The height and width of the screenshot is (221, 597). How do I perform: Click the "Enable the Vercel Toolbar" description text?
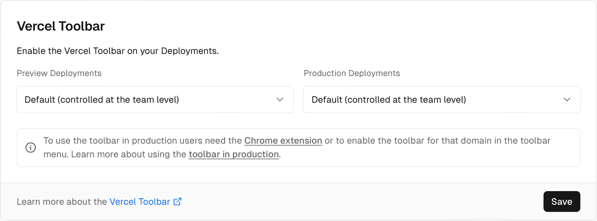coord(117,51)
